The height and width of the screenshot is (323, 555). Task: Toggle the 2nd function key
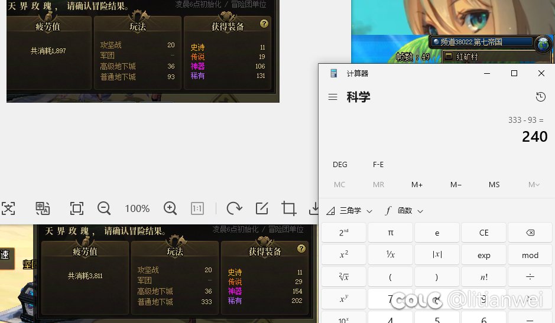pyautogui.click(x=343, y=233)
